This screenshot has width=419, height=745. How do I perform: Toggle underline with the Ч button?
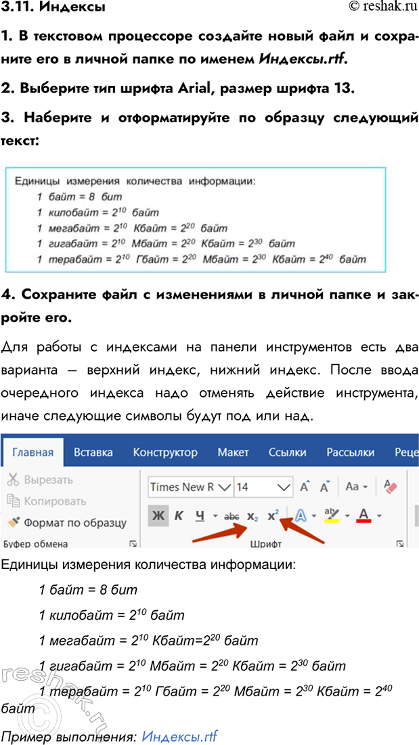pos(201,516)
